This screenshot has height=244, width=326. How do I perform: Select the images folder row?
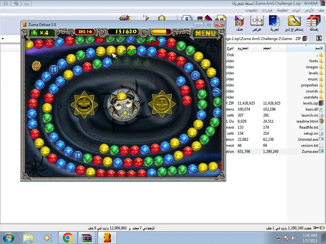point(275,67)
